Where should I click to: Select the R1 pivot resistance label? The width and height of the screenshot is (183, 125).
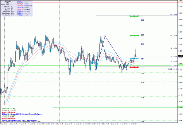(x=143, y=44)
